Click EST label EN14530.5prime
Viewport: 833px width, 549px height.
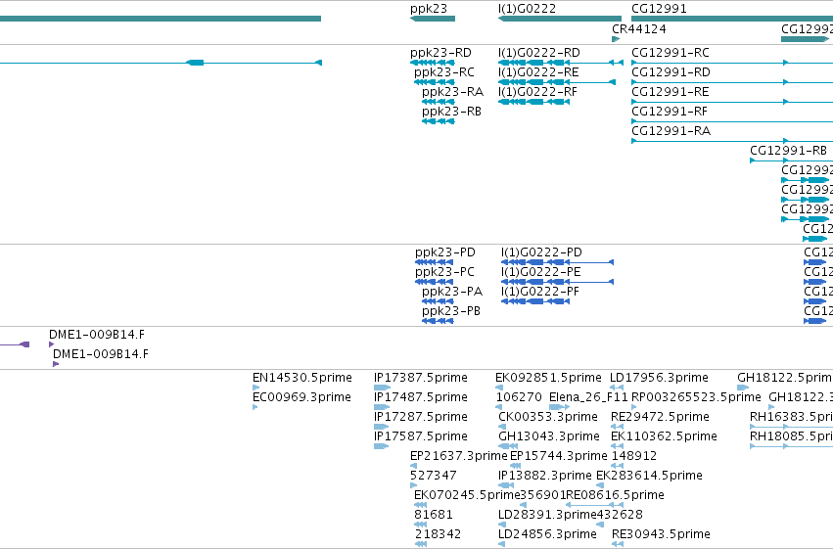tap(302, 378)
